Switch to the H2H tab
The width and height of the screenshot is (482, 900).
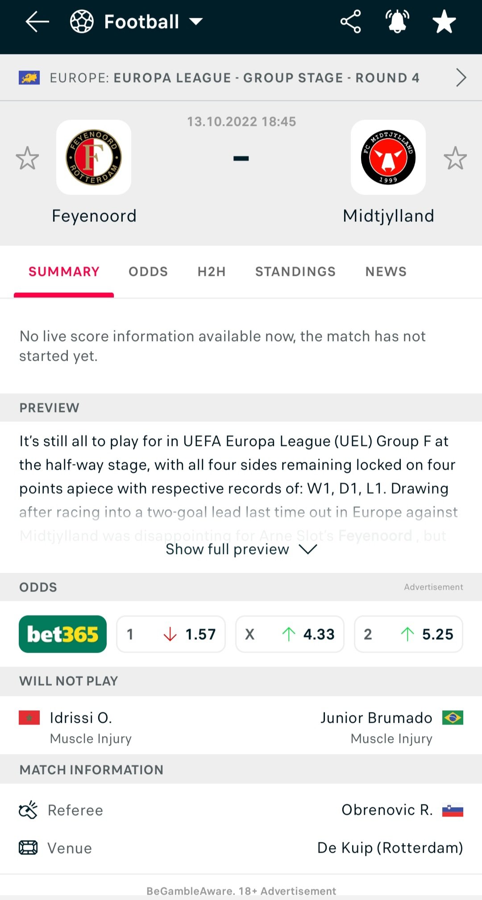click(x=212, y=271)
